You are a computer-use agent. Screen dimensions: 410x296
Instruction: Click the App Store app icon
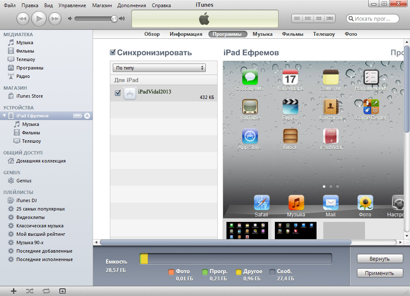250,136
